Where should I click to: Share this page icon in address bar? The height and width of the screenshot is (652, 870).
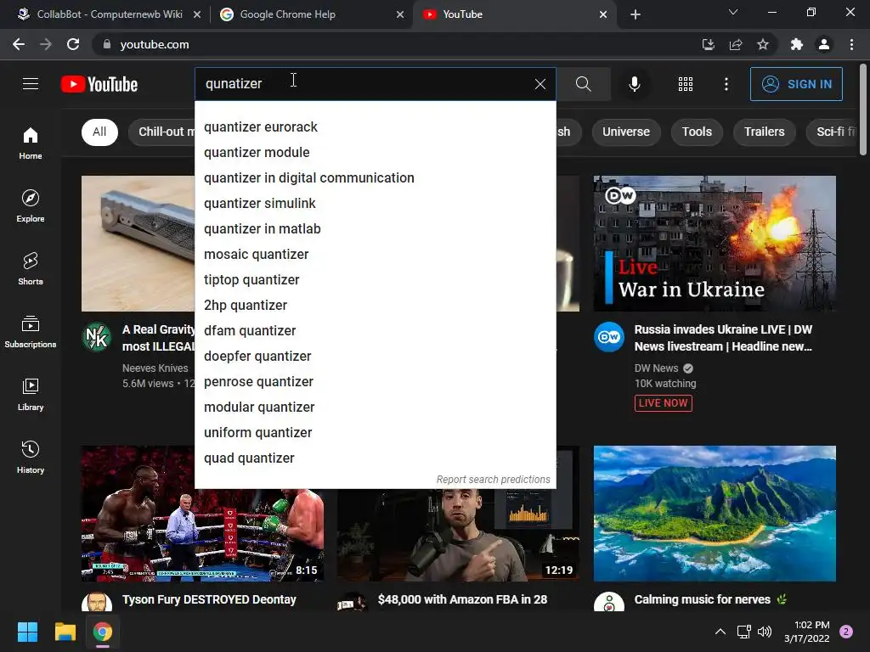pyautogui.click(x=736, y=44)
